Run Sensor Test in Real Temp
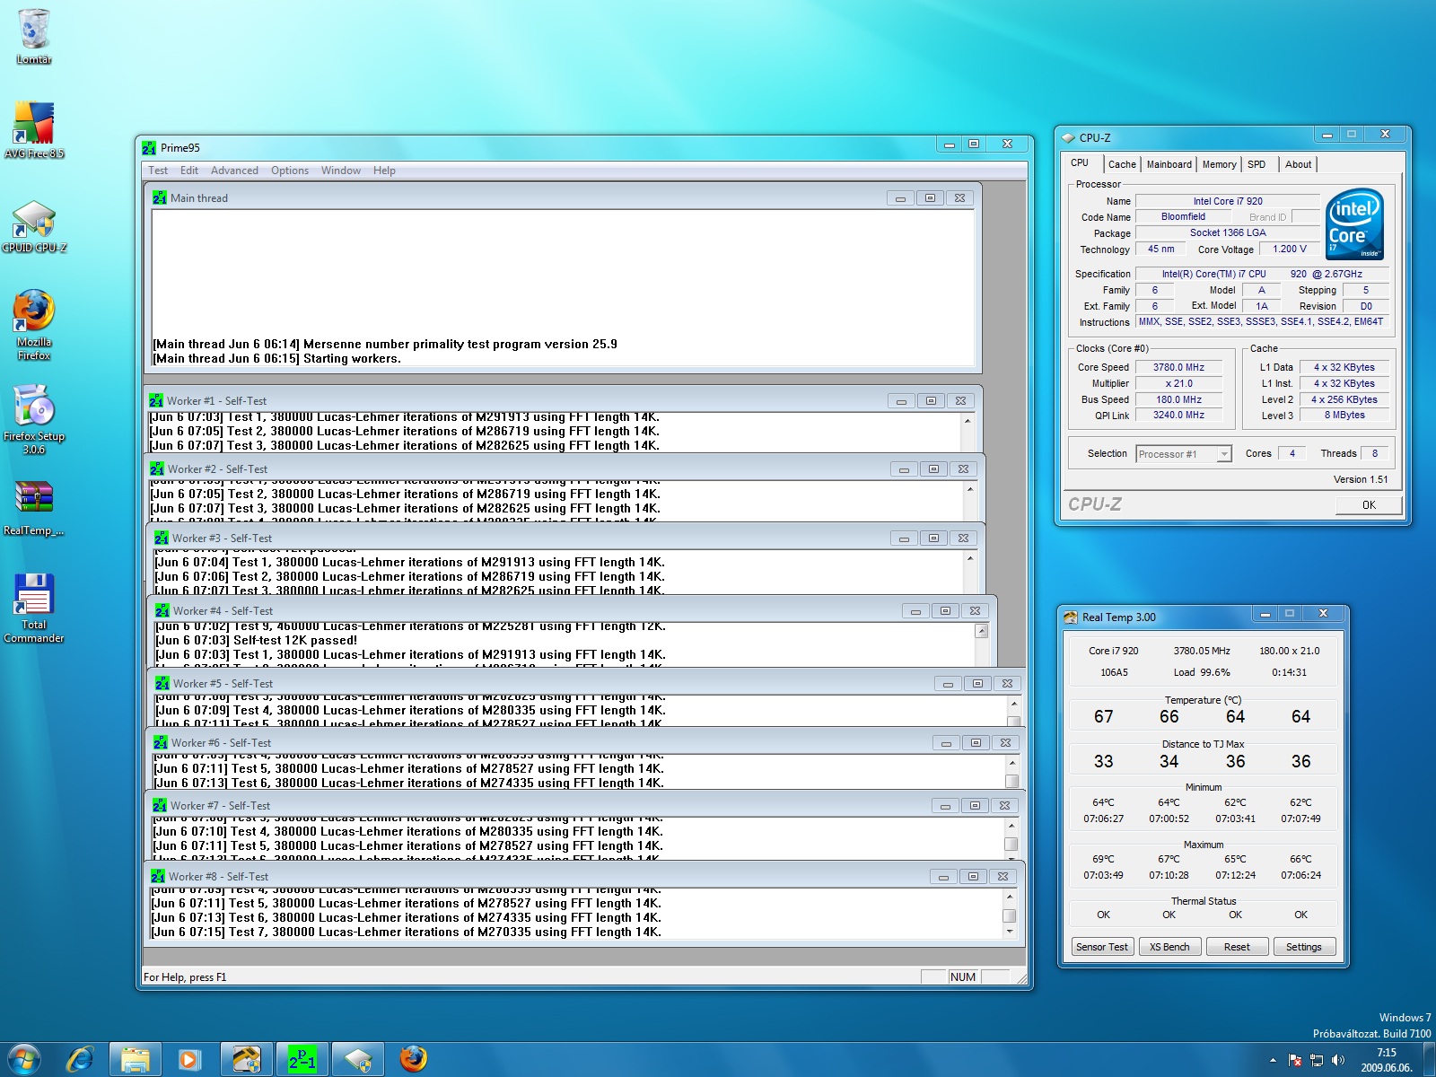 (1102, 947)
